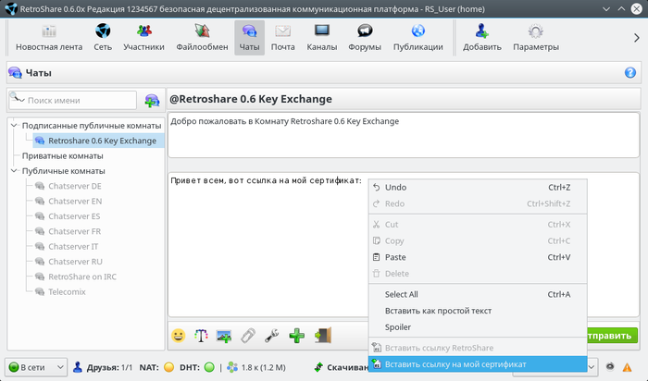Collapse the Подписанные публичные комнаты tree branch
Viewport: 648px width, 381px height.
(x=14, y=125)
